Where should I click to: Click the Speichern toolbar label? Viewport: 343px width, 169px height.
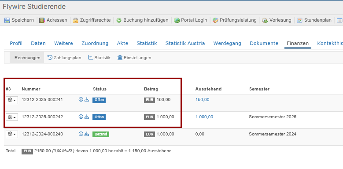pyautogui.click(x=23, y=20)
